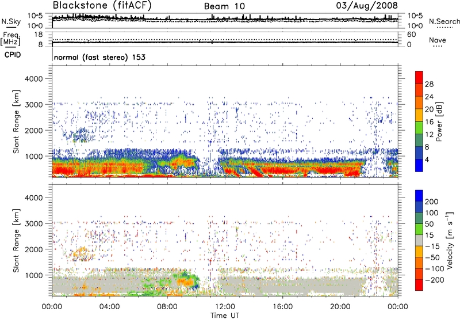
Task: Click '2000' on the velocity panel axis
Action: (34, 249)
